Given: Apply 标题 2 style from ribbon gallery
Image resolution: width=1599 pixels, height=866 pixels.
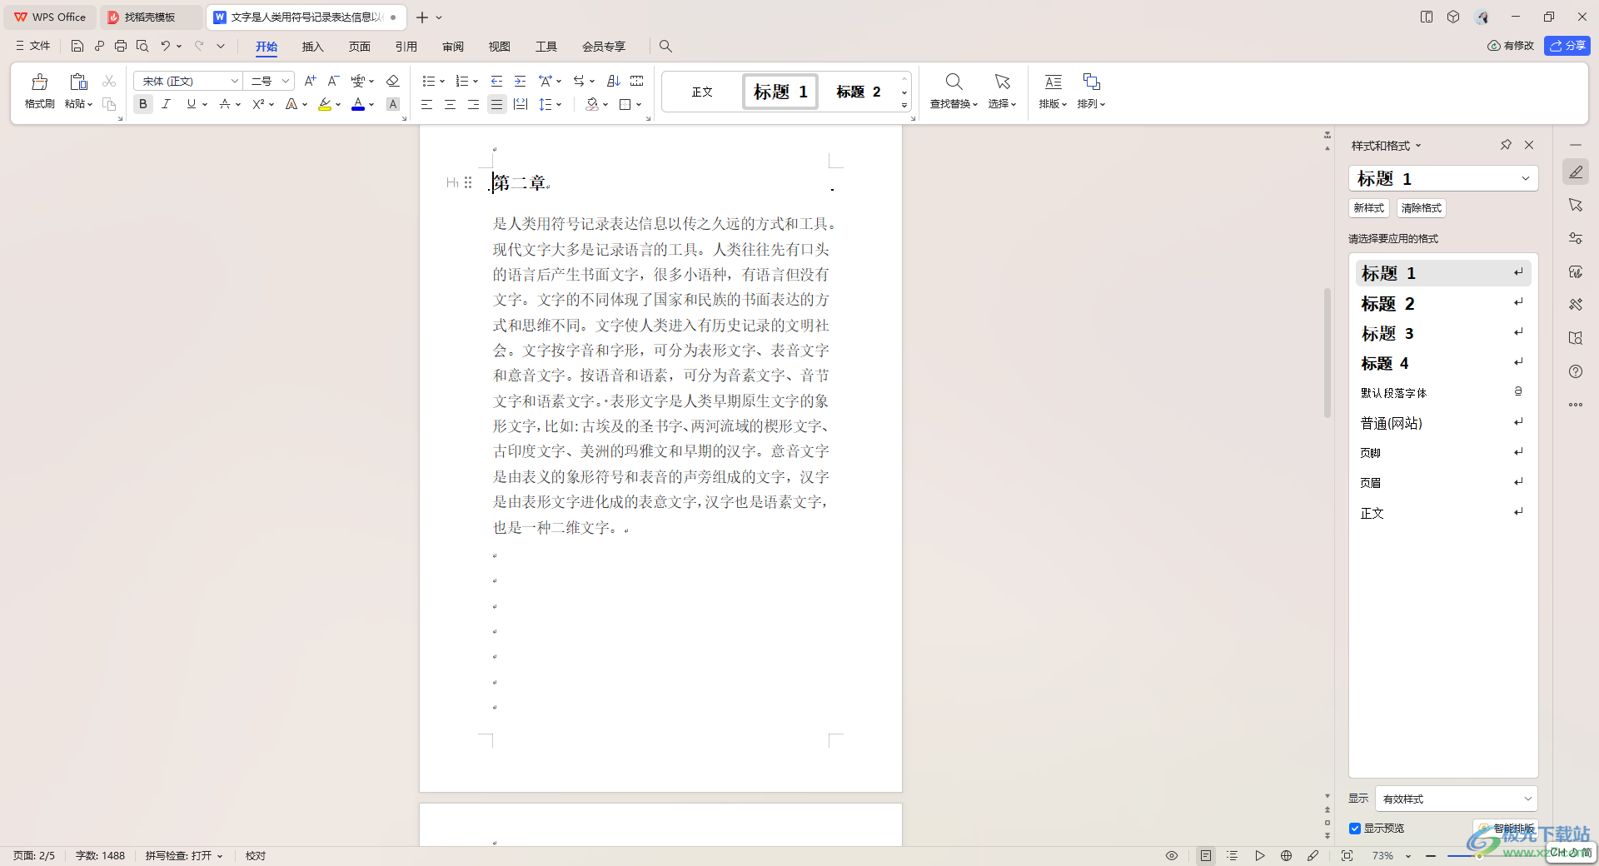Looking at the screenshot, I should (858, 92).
